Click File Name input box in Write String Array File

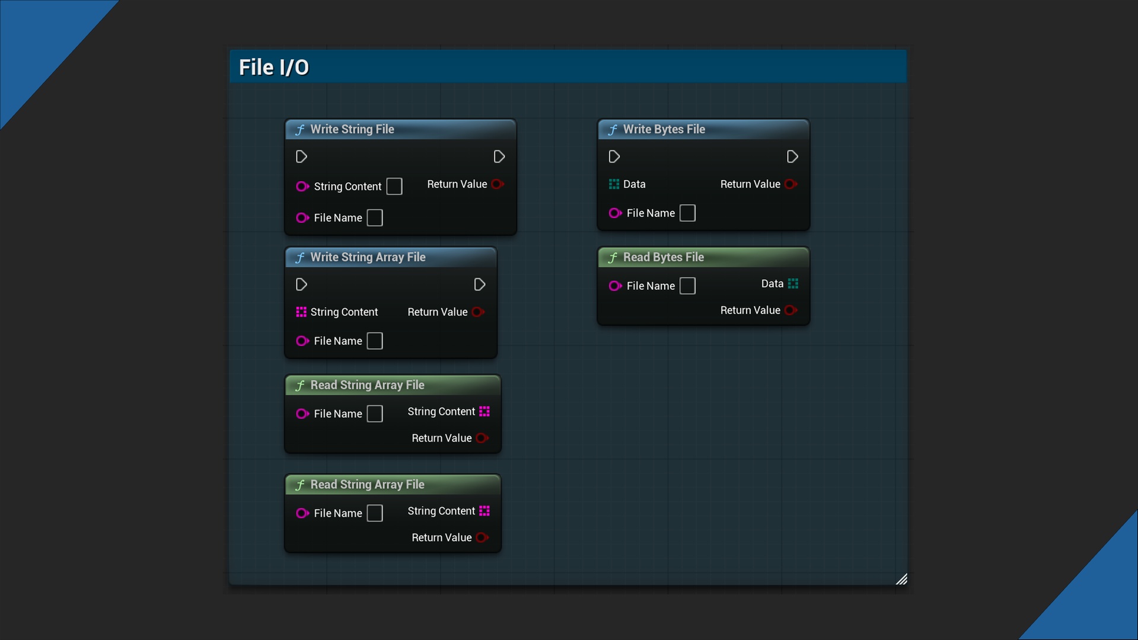[x=375, y=341]
